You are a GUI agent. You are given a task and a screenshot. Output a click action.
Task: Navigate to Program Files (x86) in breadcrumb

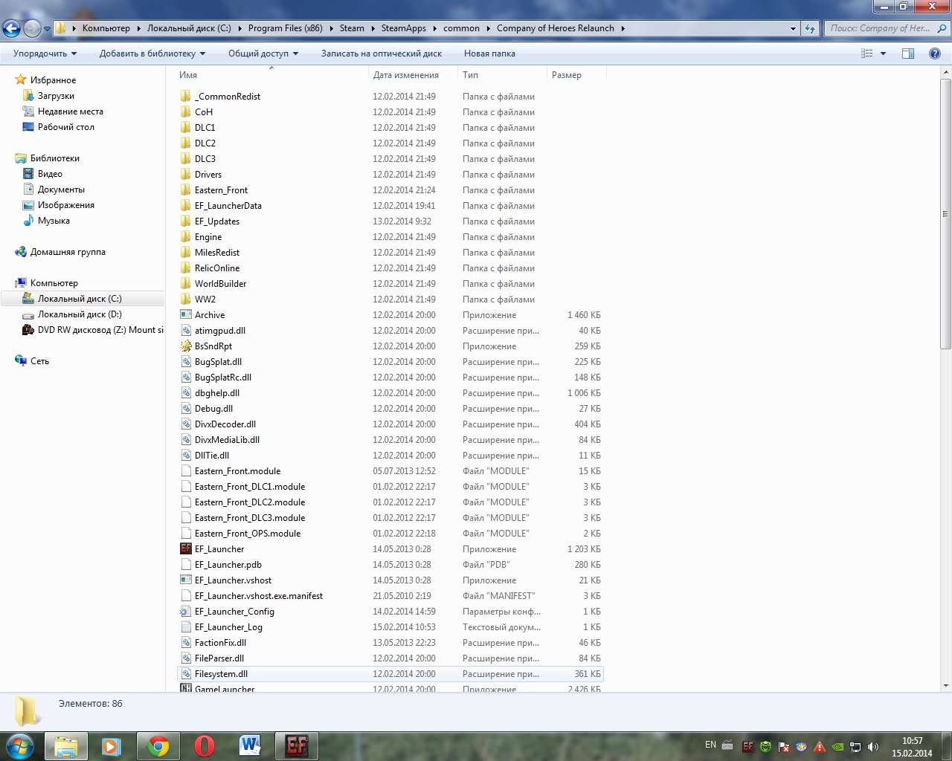pos(286,28)
